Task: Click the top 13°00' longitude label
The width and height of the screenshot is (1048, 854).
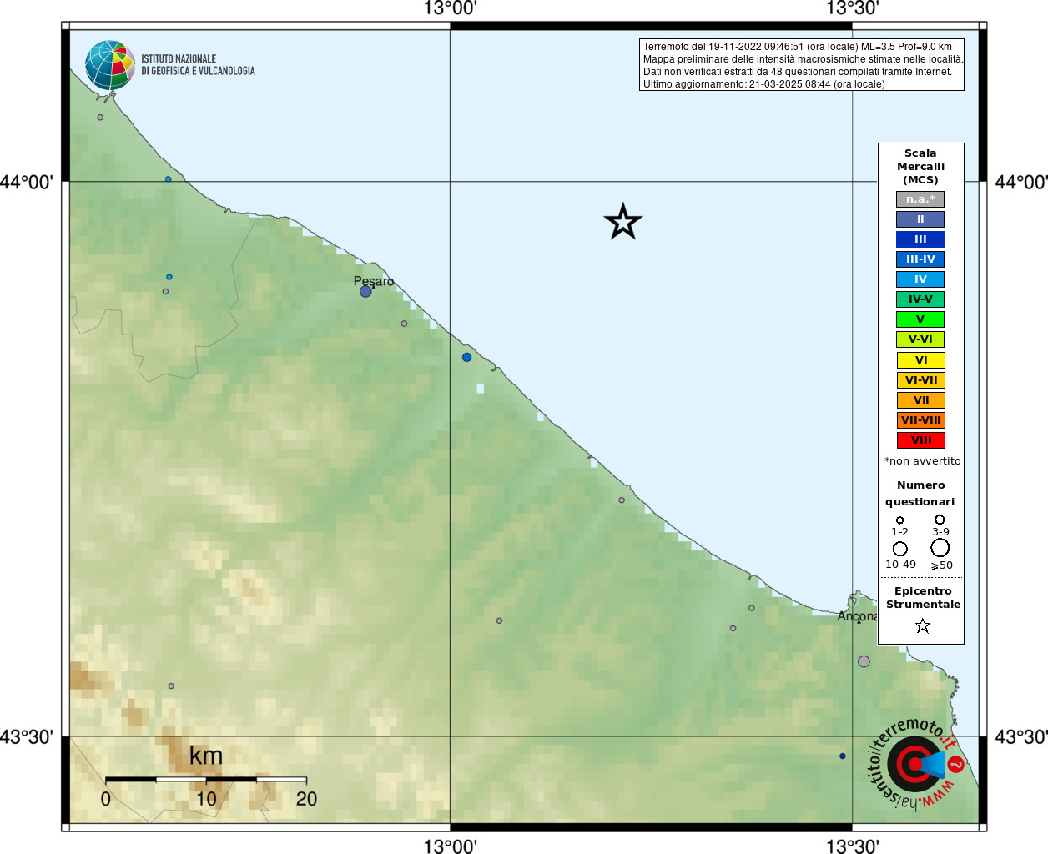Action: point(451,9)
